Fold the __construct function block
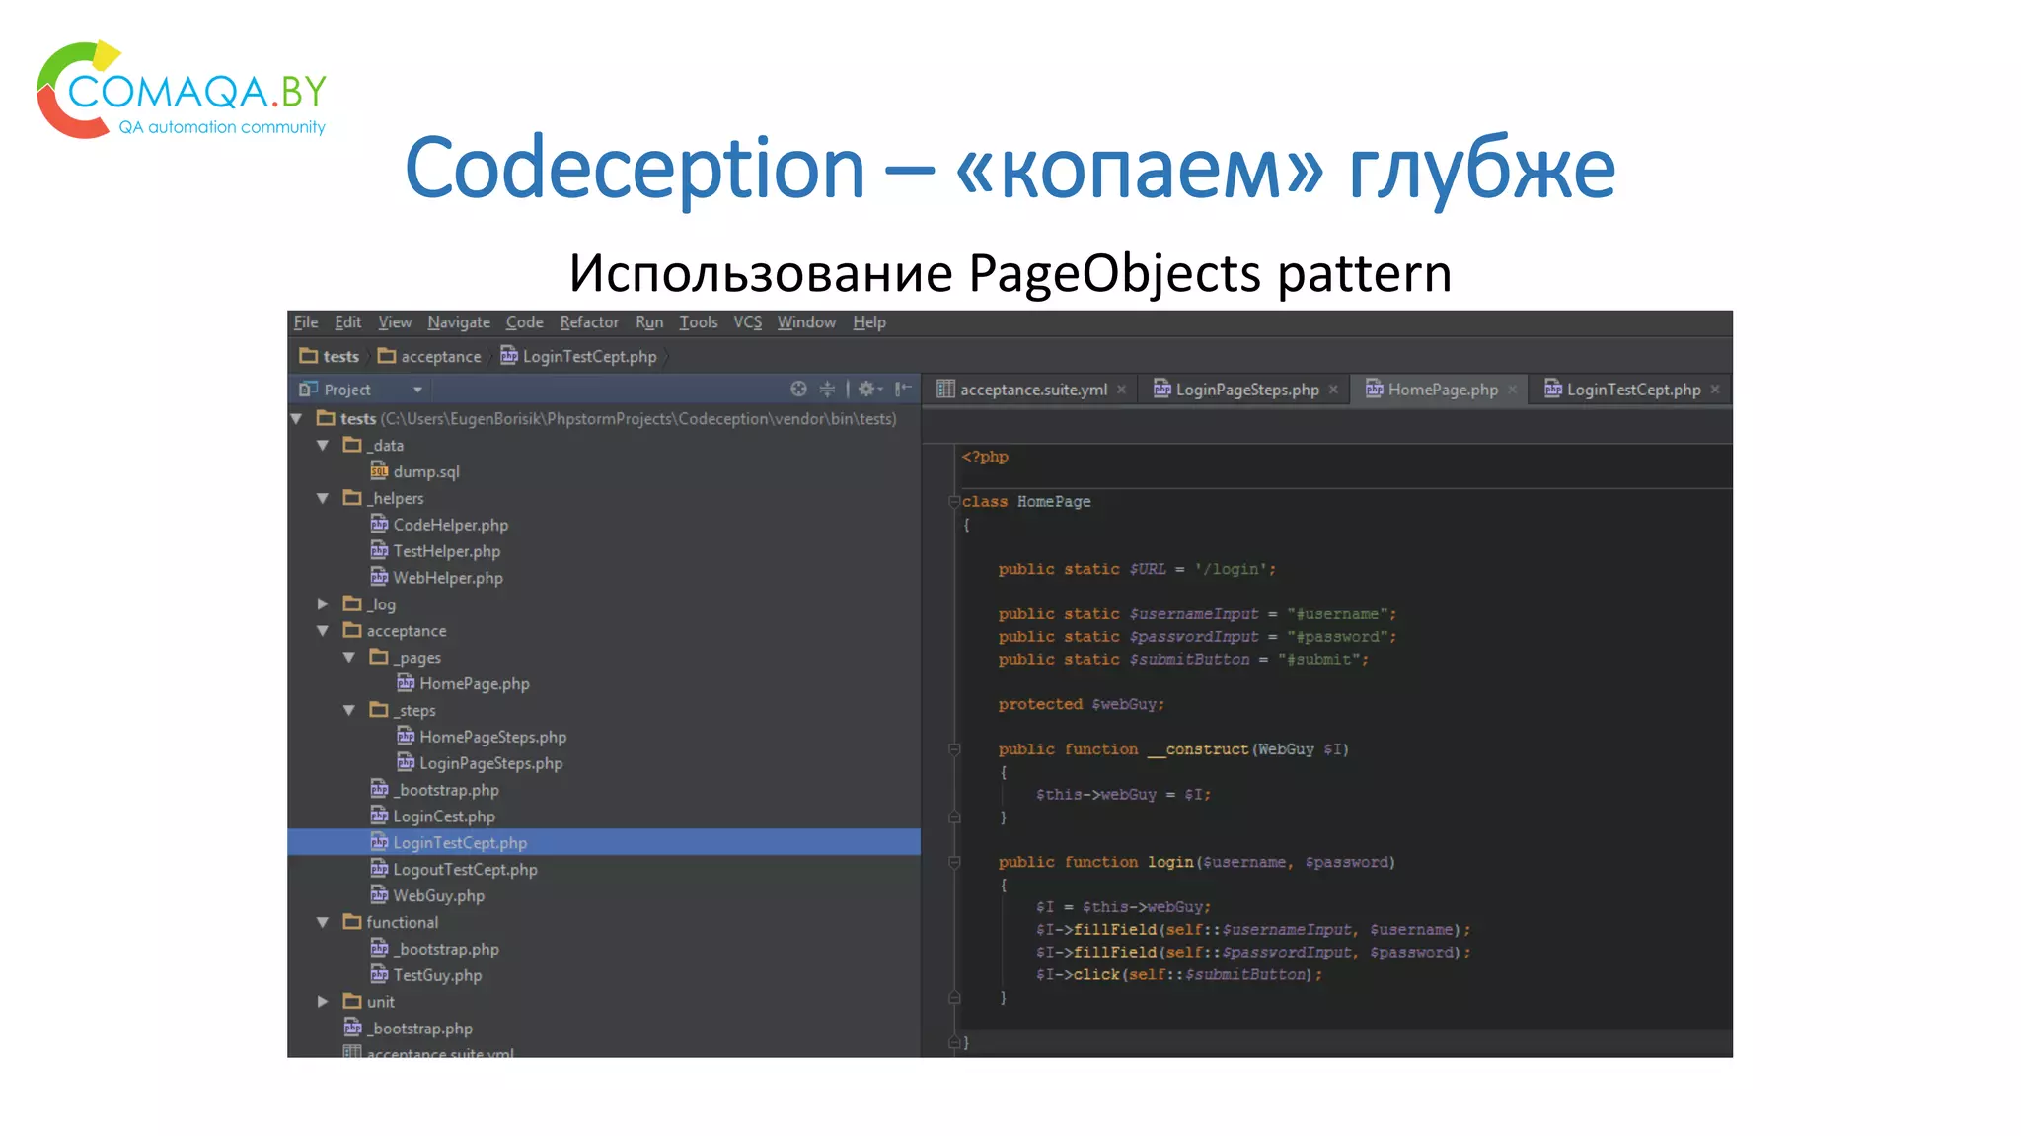This screenshot has height=1136, width=2021. [954, 749]
